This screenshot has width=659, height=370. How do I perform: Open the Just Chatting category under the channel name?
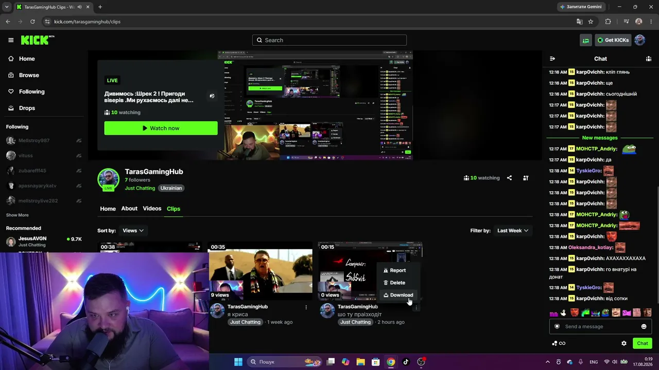140,188
